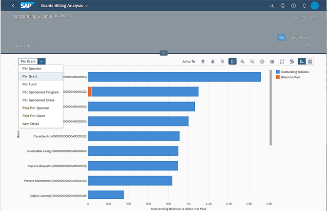Image resolution: width=328 pixels, height=211 pixels.
Task: Select Per Sponsor view
Action: click(x=41, y=68)
